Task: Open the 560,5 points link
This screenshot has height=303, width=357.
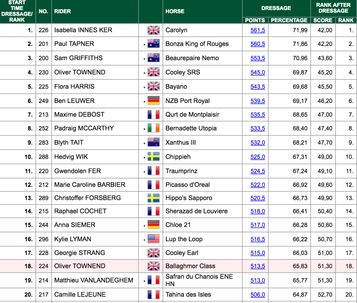Action: click(x=258, y=44)
